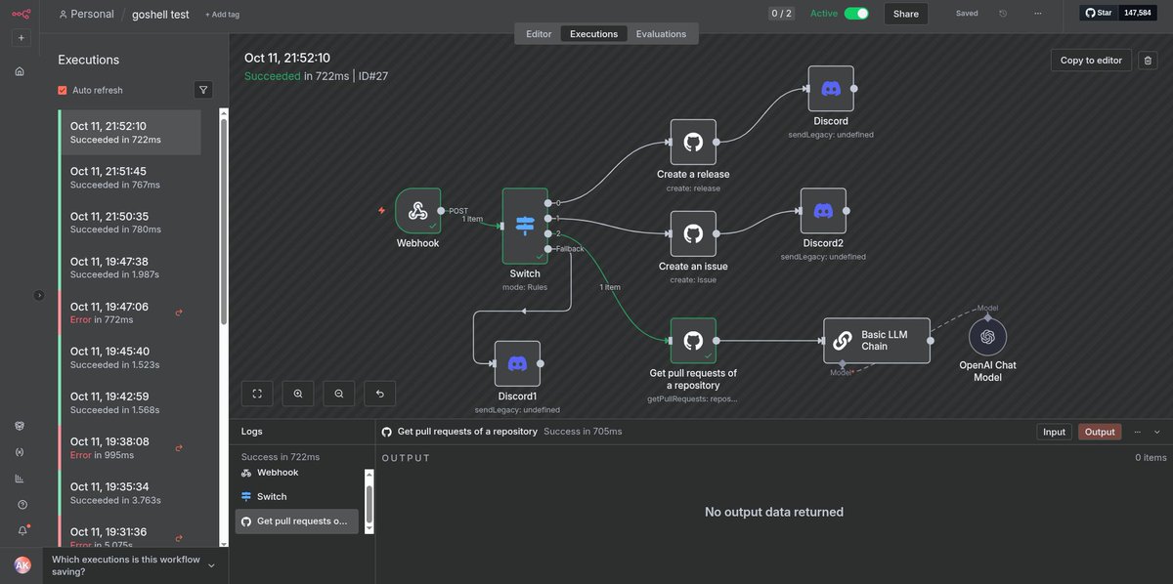Click the Discord2 node
This screenshot has height=584, width=1173.
(823, 211)
